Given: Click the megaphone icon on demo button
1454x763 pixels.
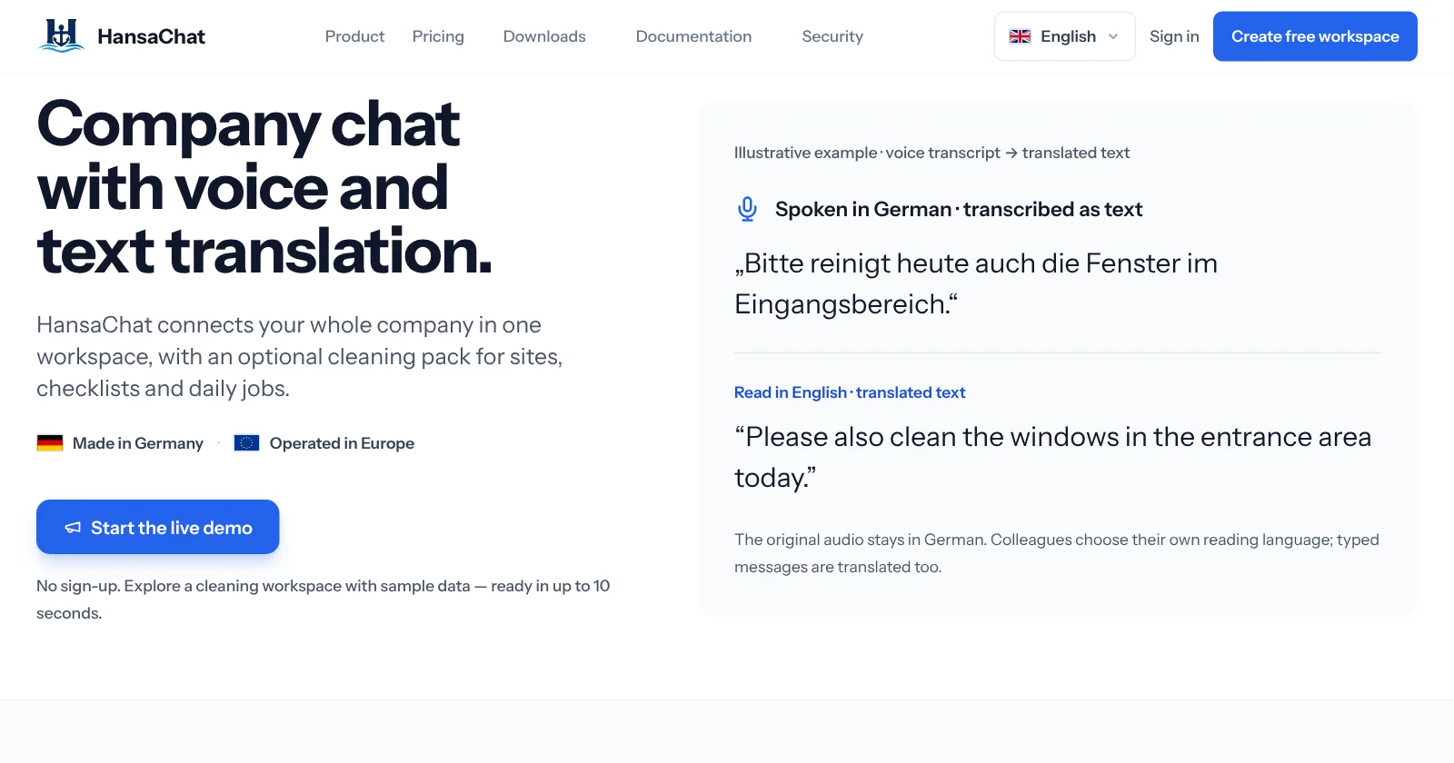Looking at the screenshot, I should coord(73,528).
